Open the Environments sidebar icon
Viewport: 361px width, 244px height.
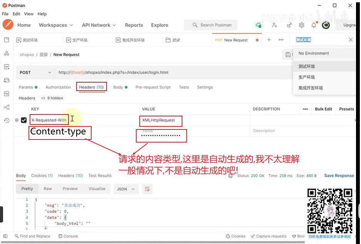pos(7,67)
